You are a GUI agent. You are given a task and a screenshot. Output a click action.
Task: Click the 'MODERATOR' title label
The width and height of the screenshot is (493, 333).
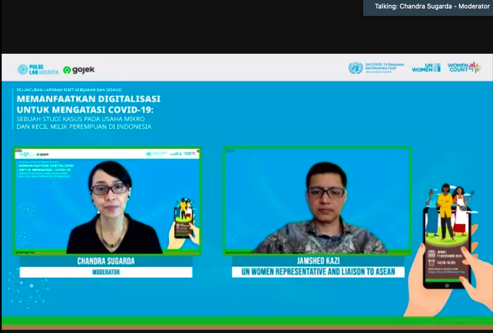(x=106, y=272)
